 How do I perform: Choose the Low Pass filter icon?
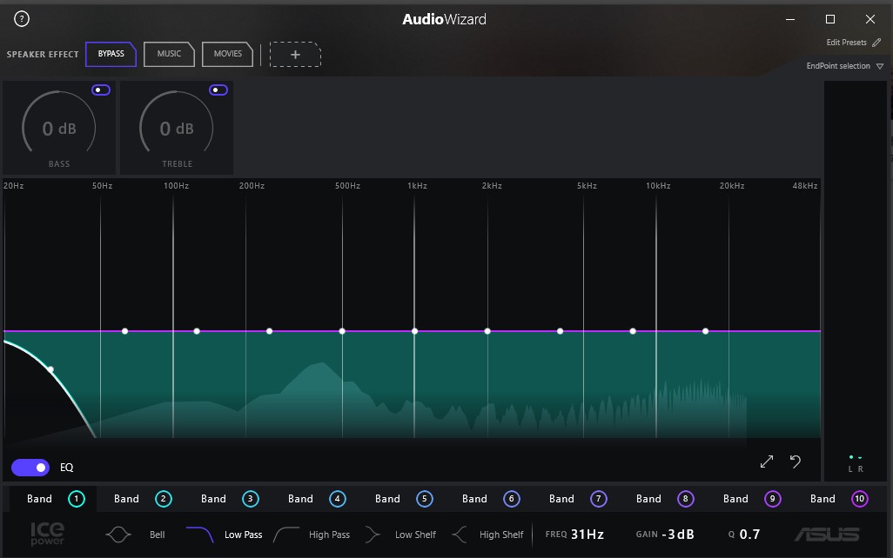[200, 535]
